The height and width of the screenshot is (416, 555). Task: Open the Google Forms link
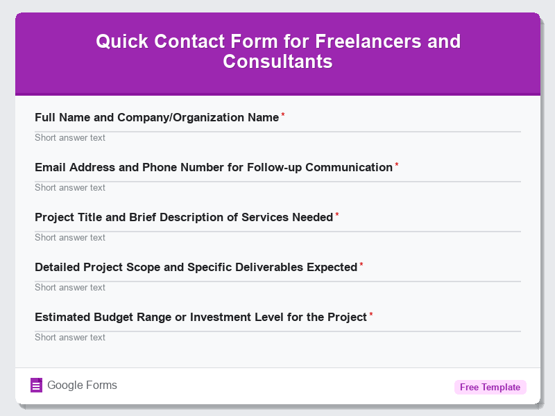tap(81, 385)
